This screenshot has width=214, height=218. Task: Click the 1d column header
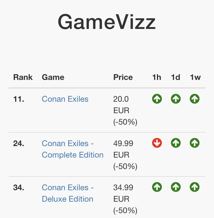(x=175, y=77)
